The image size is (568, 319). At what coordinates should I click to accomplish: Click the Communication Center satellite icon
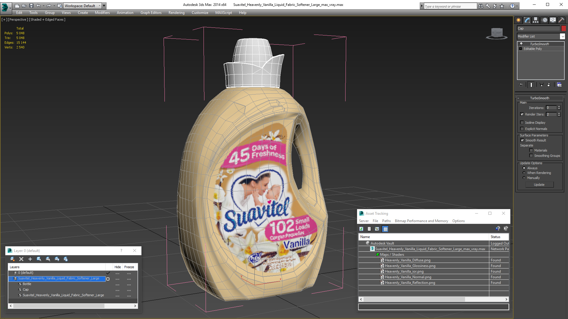coord(495,6)
